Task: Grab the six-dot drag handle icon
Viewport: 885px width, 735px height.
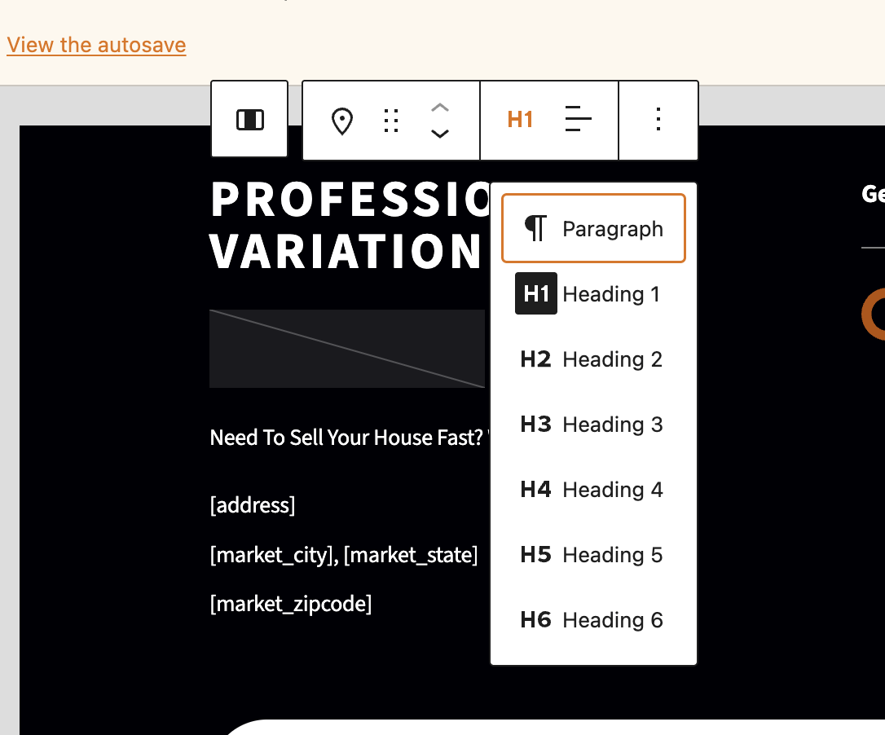Action: 390,121
